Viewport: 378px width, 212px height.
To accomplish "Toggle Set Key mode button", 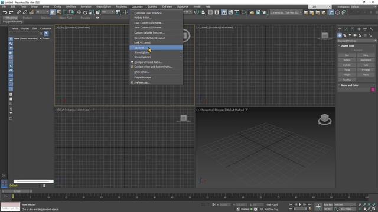I will [x=328, y=209].
